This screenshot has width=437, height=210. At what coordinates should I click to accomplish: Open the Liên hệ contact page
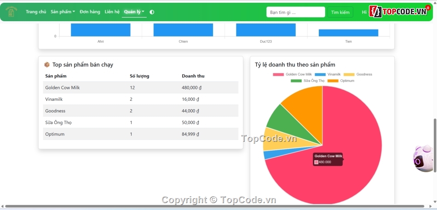[x=112, y=12]
